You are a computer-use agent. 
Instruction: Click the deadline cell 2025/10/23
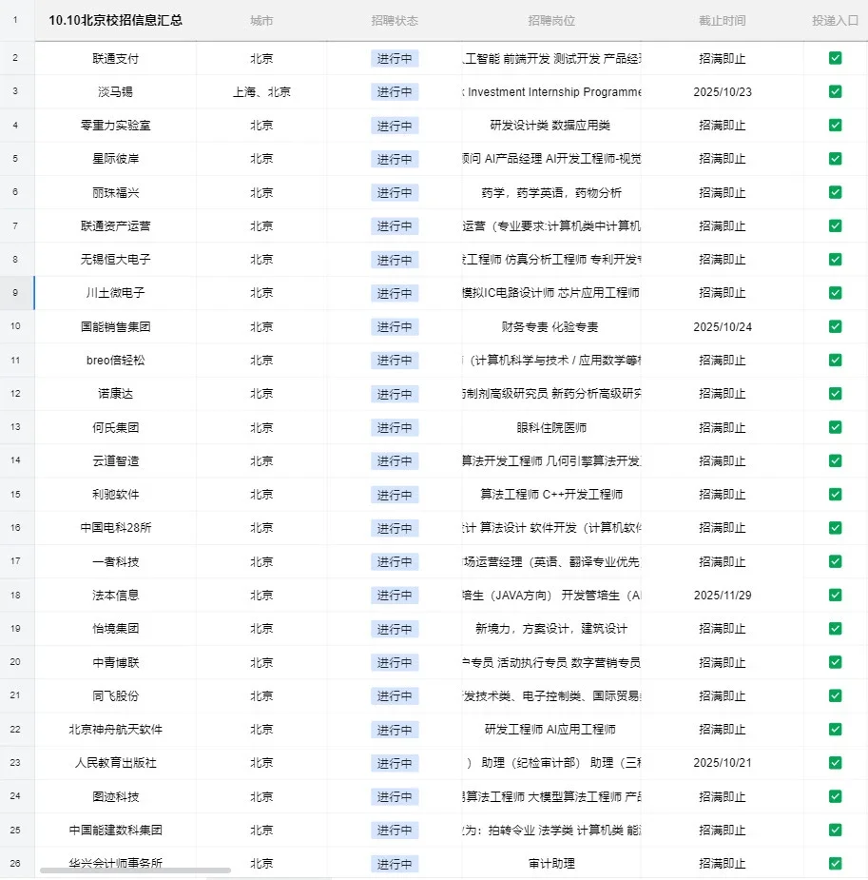[x=723, y=92]
